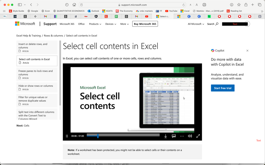Viewport: 265px width, 165px height.
Task: Expand the Products dropdown menu
Action: click(95, 24)
